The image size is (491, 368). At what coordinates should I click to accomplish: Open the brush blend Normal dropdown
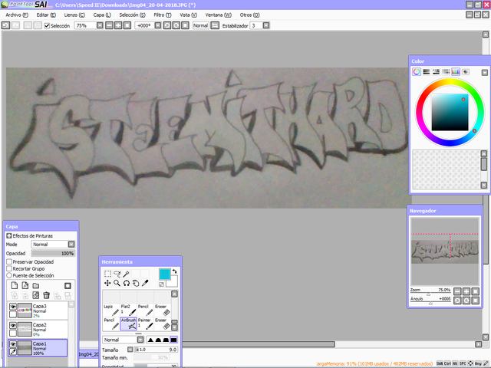(140, 340)
